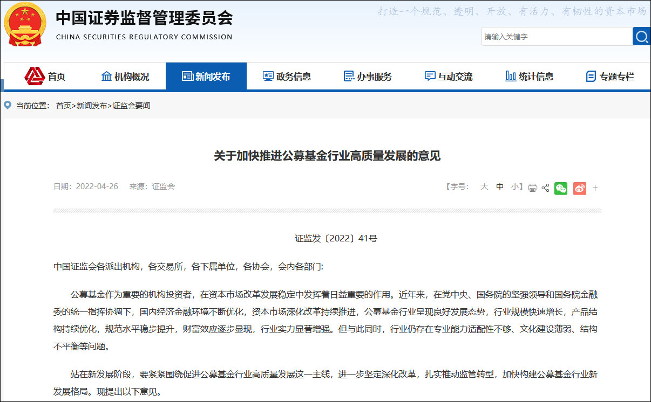This screenshot has height=402, width=651.
Task: Click the newspaper icon beside 新闻发布
Action: (x=187, y=77)
